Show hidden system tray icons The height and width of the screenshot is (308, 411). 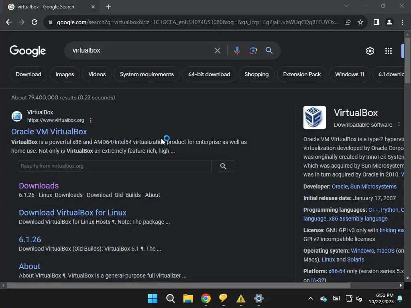click(x=311, y=298)
